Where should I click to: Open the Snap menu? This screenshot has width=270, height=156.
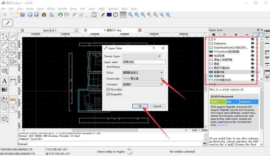point(74,9)
